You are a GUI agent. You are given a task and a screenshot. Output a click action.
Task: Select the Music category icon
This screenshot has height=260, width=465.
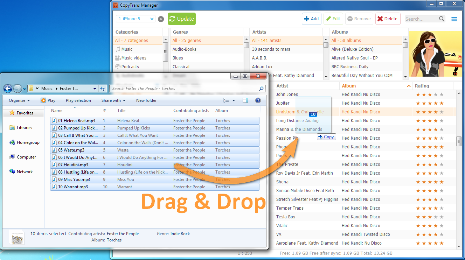point(118,49)
